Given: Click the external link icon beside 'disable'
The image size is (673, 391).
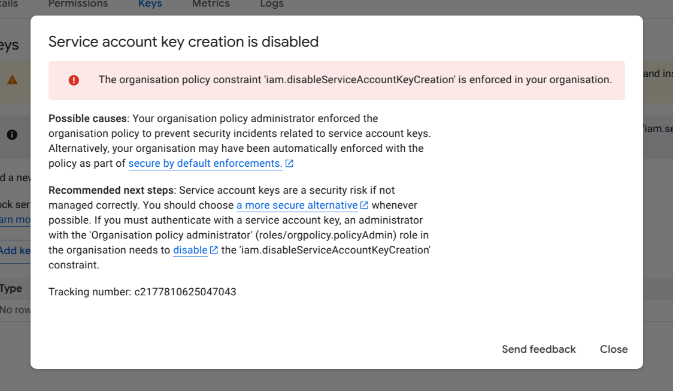Looking at the screenshot, I should [213, 250].
